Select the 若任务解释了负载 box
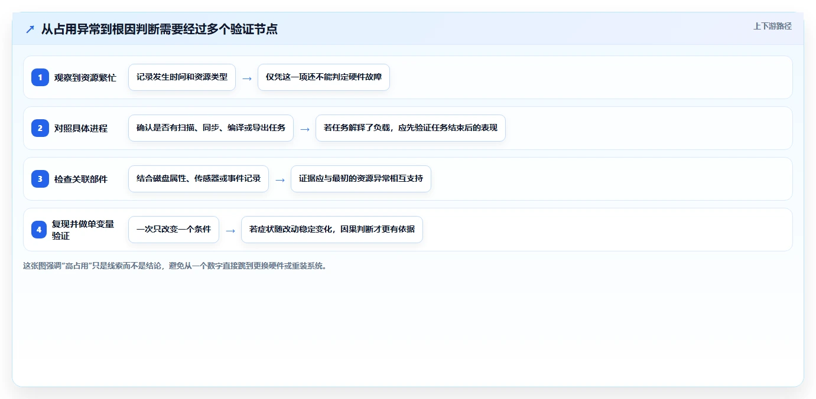 [411, 128]
